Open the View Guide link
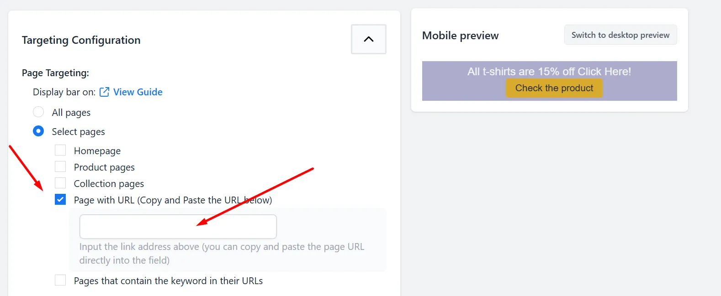The width and height of the screenshot is (721, 296). tap(138, 92)
